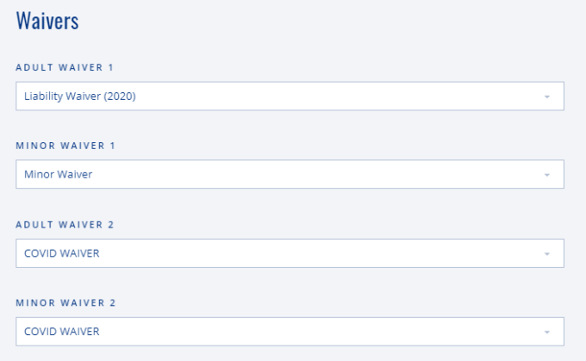586x361 pixels.
Task: Click 'COVID WAIVER' text under Minor Waiver 2
Action: pos(62,332)
